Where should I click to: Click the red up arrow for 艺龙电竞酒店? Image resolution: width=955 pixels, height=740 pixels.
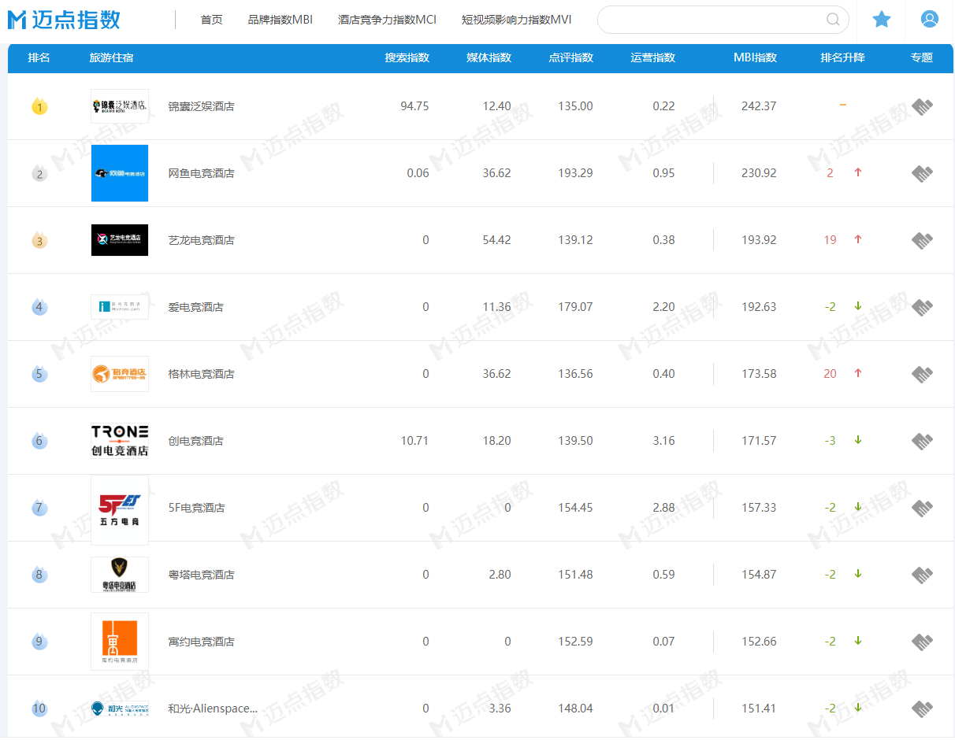858,239
